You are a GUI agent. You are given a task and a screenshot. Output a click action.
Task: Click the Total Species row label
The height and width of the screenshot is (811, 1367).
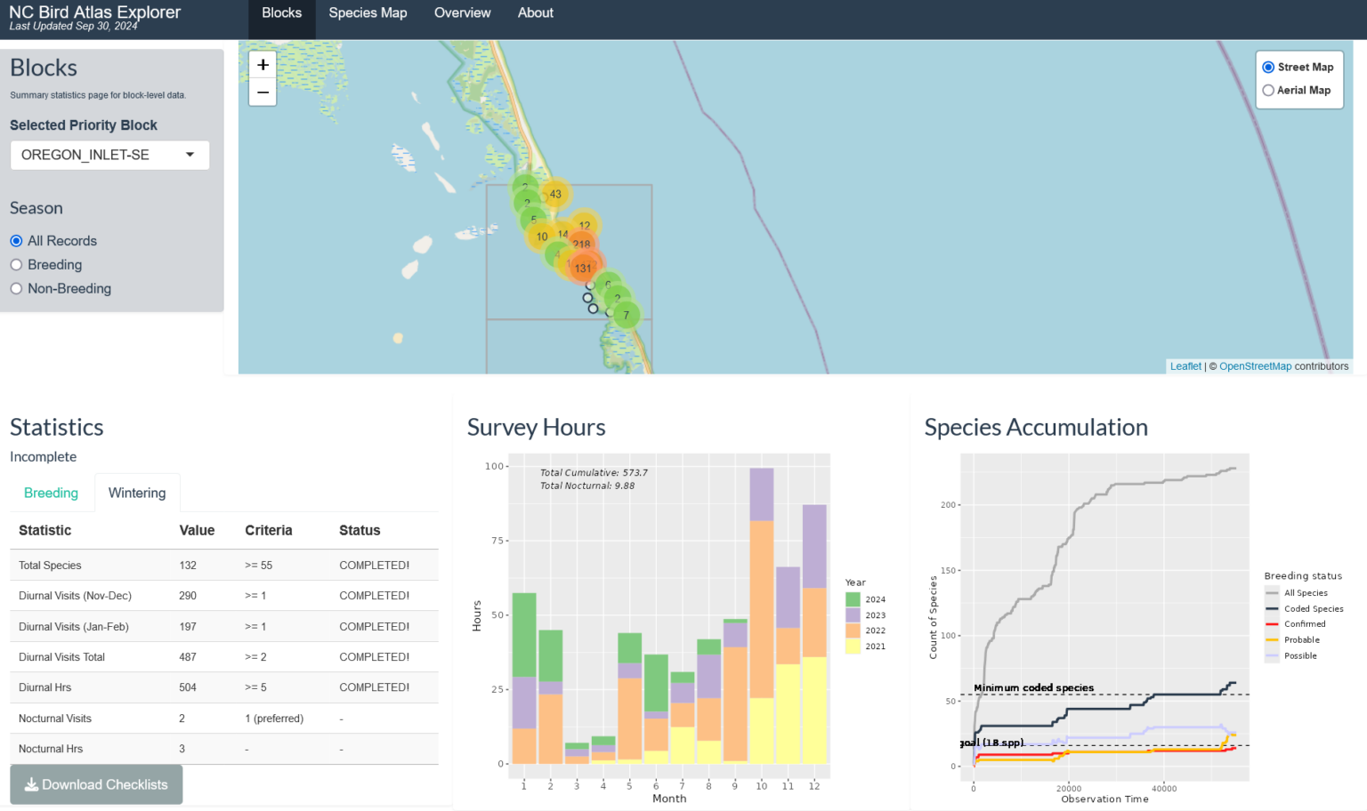[x=50, y=566]
